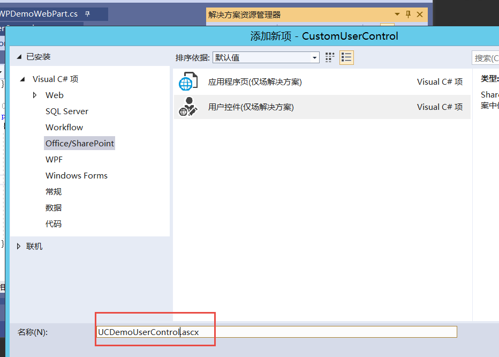
Task: Select the 数据 category
Action: coord(54,207)
